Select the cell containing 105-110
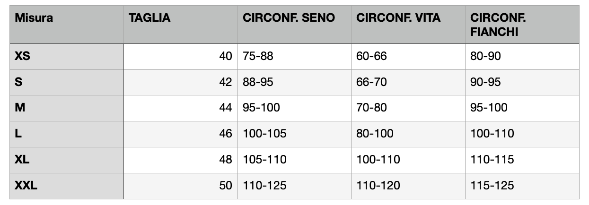Screen dimensions: 589x205 click(294, 160)
